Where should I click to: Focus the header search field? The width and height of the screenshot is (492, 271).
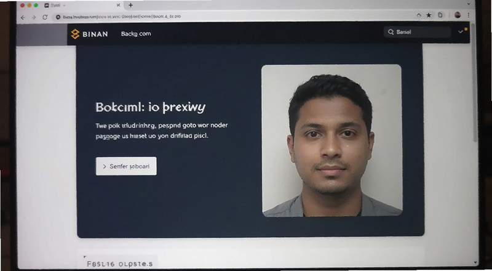tap(418, 32)
